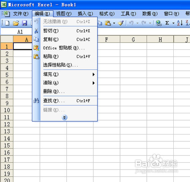
Task: Click the Paste clipboard toolbar icon
Action: pyautogui.click(x=108, y=23)
